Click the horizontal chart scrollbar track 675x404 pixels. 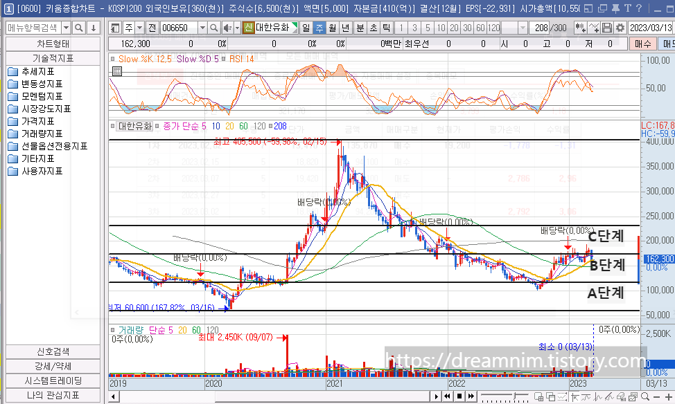[274, 396]
